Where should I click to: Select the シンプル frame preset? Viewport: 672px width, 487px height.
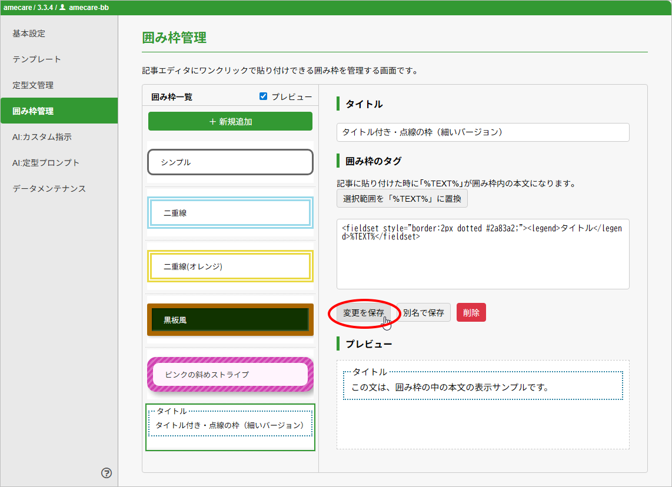pos(230,162)
